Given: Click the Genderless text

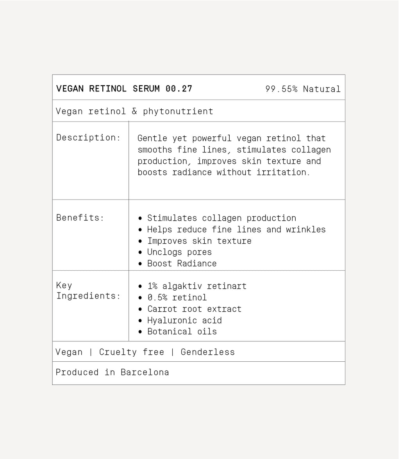Looking at the screenshot, I should click(x=207, y=352).
